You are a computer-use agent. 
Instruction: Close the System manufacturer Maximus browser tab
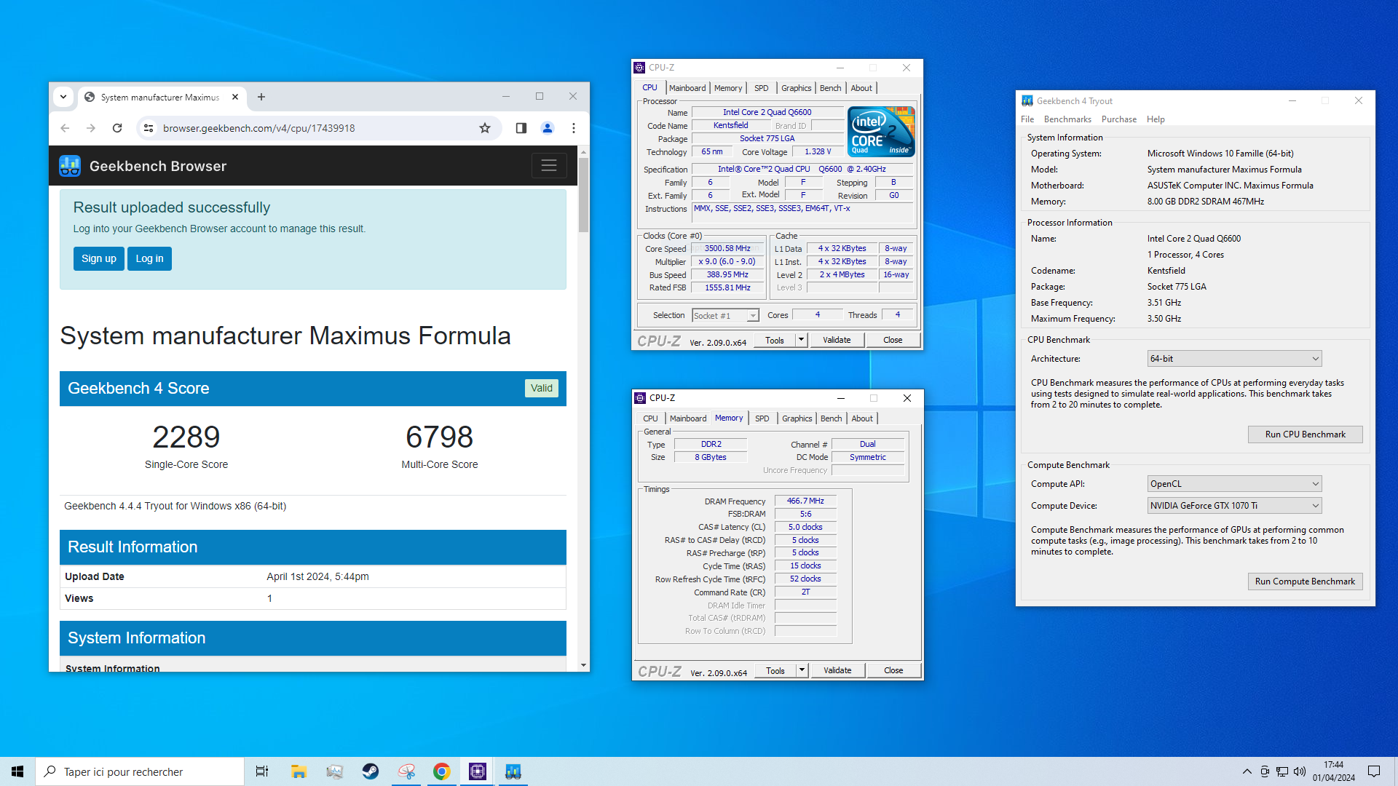point(235,97)
